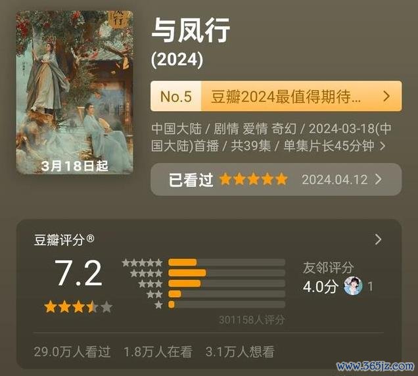Expand the 已看过 row chevron
The height and width of the screenshot is (376, 418).
[379, 179]
